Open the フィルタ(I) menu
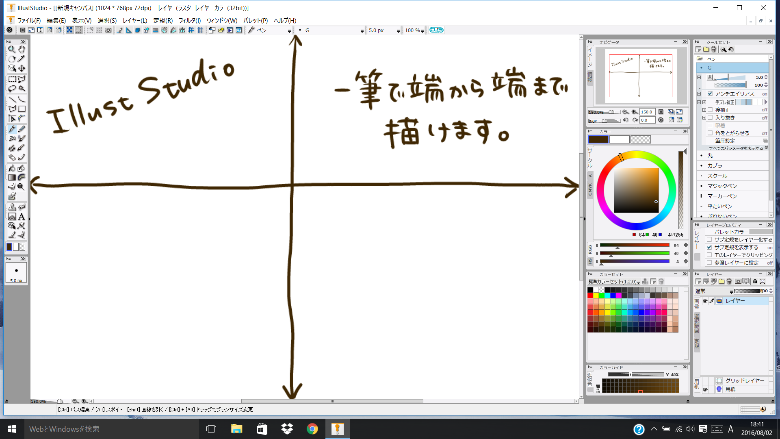This screenshot has height=439, width=780. click(x=190, y=20)
